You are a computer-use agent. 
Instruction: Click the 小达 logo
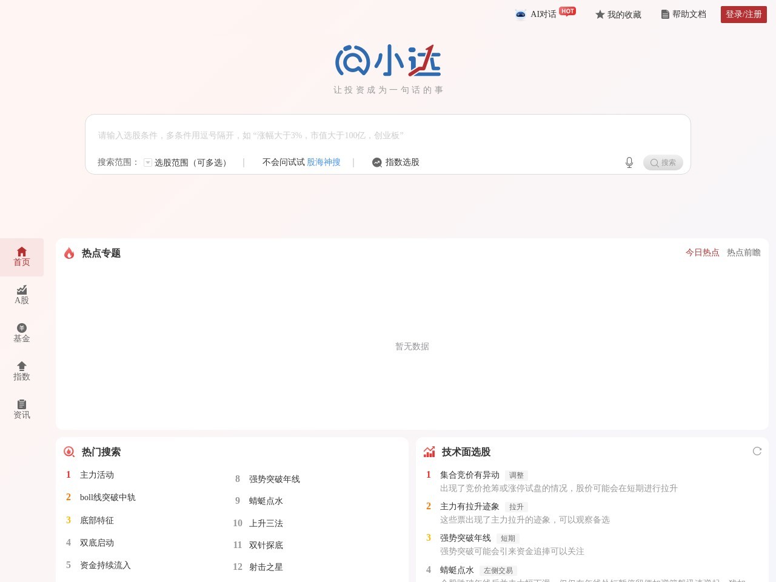point(388,61)
